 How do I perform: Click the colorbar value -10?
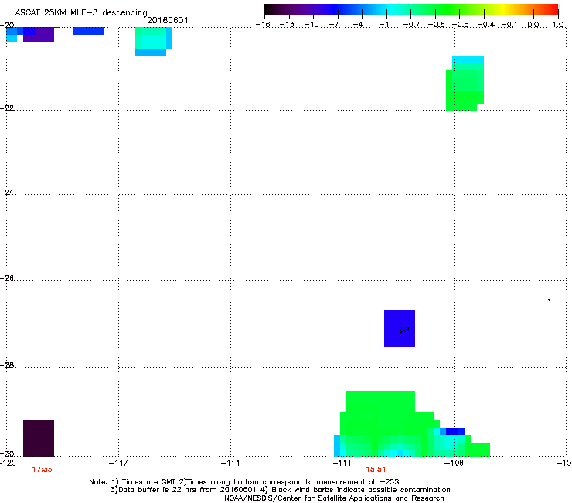pyautogui.click(x=312, y=25)
